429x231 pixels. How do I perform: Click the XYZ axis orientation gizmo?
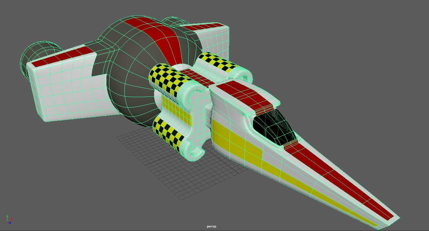pyautogui.click(x=9, y=220)
